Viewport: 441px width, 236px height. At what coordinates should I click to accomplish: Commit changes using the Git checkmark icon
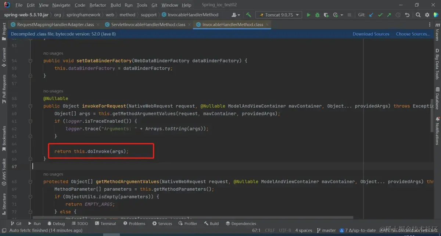pos(380,15)
